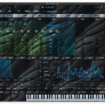Image resolution: width=105 pixels, height=105 pixels.
Task: Click the CC MAPPING button
Action: point(102,92)
